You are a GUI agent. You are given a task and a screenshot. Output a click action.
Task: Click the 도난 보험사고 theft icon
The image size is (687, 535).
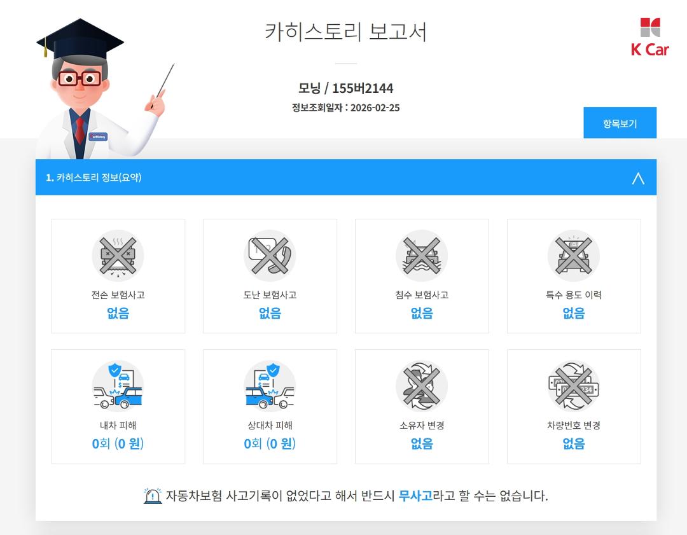click(270, 256)
